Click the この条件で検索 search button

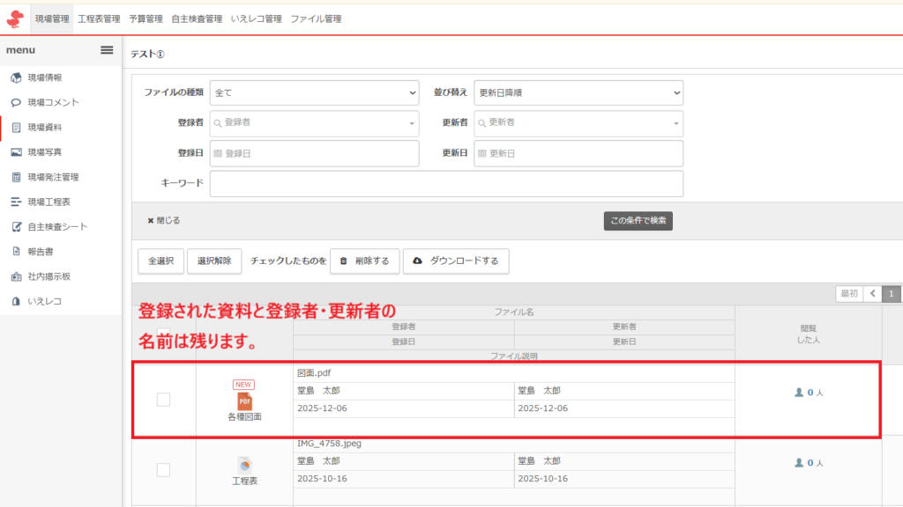pyautogui.click(x=638, y=221)
